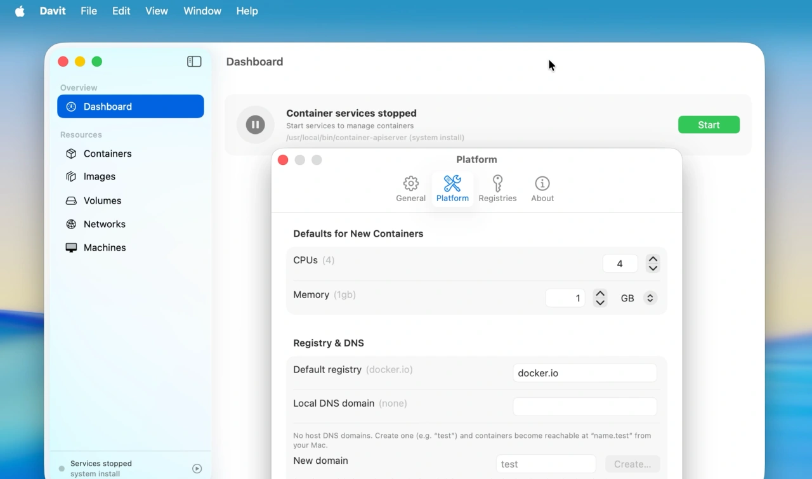Open the Help menu
The height and width of the screenshot is (479, 812).
(x=247, y=11)
